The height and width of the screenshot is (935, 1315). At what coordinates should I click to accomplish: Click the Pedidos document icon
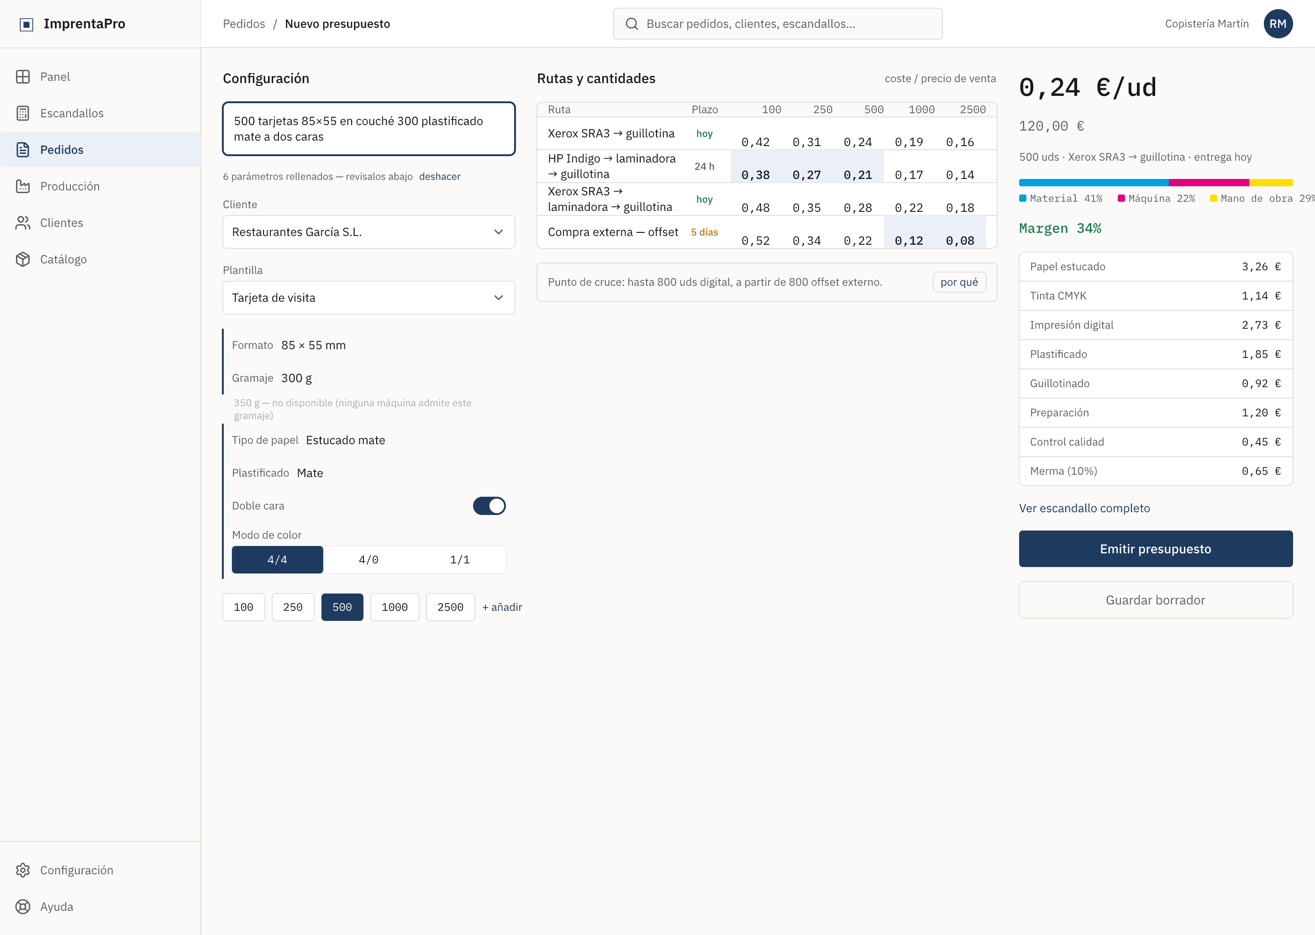23,150
